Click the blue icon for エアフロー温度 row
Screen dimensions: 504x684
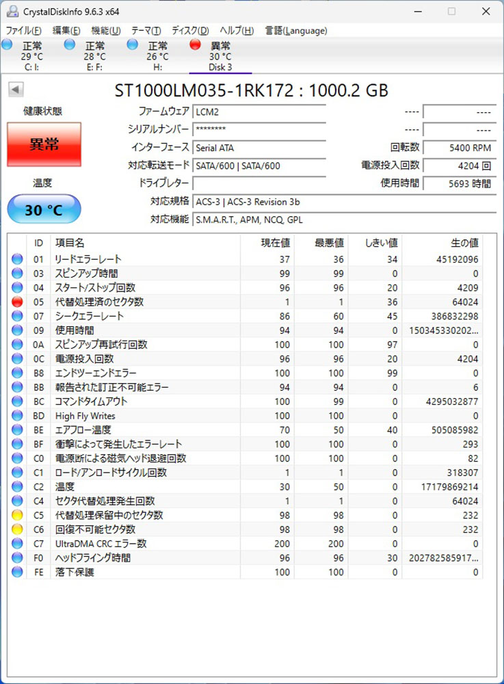click(17, 430)
